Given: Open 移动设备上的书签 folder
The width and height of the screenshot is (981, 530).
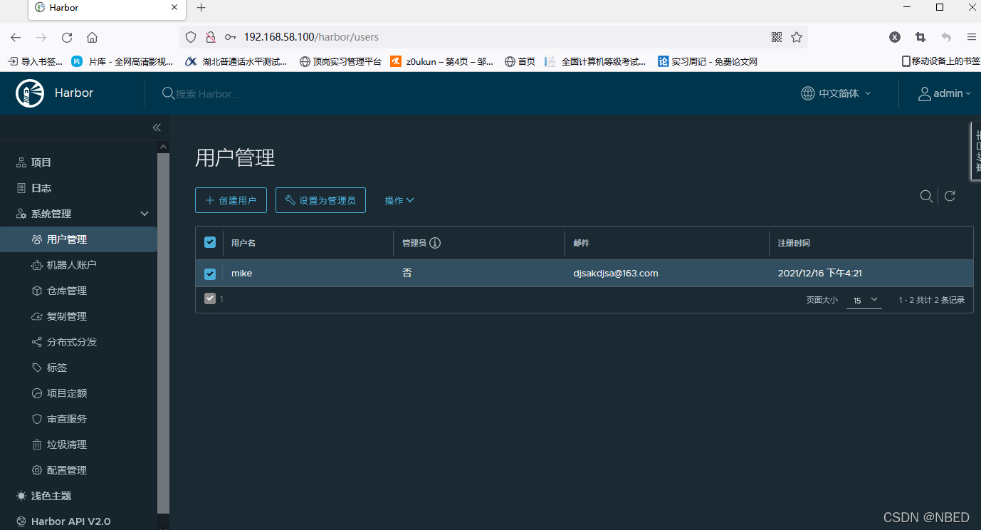Looking at the screenshot, I should (940, 61).
